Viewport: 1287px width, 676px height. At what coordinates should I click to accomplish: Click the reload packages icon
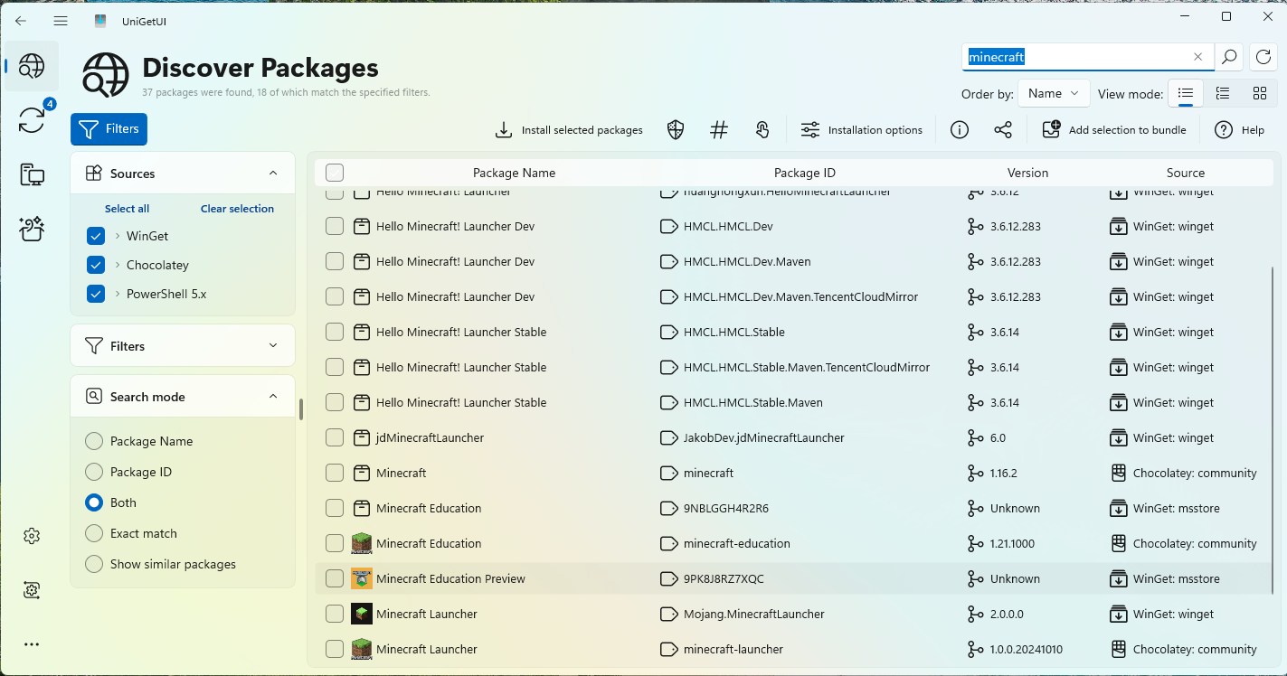(1263, 57)
